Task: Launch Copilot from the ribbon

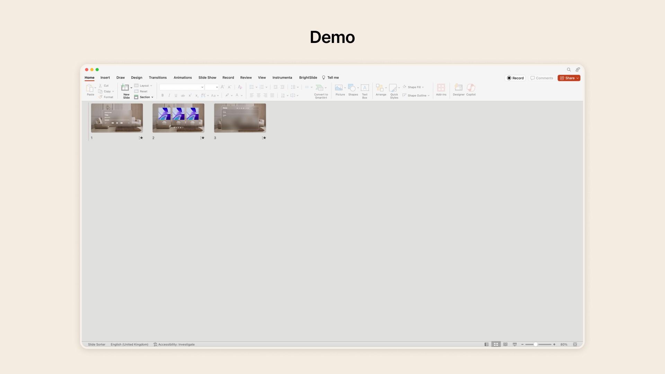Action: point(471,88)
